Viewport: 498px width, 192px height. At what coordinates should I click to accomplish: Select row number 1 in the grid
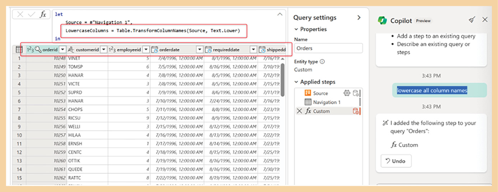19,58
